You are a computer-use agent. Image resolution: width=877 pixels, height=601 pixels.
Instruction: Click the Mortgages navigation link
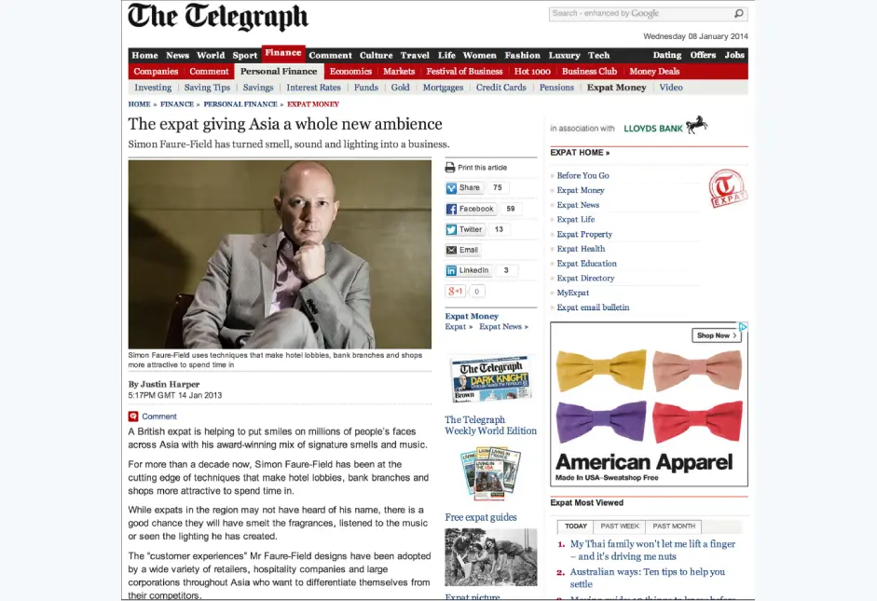click(443, 88)
